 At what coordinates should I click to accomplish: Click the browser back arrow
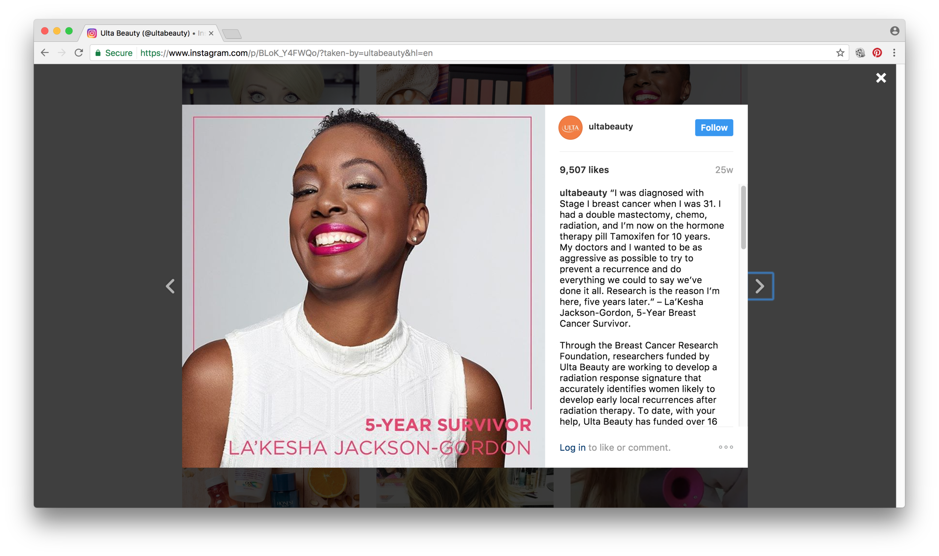tap(45, 53)
